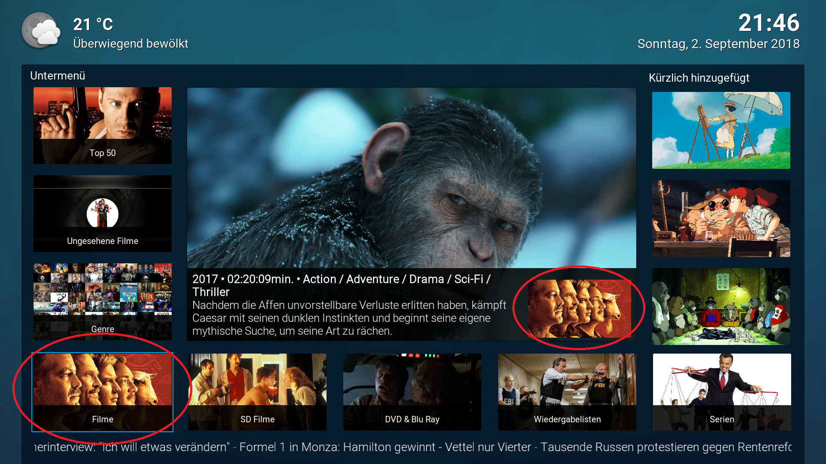
Task: Click the date 'Sonntag, 2. September 2018'
Action: click(x=718, y=44)
